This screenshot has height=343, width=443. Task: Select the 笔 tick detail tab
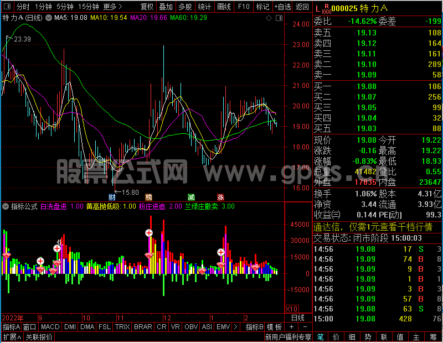(320, 337)
